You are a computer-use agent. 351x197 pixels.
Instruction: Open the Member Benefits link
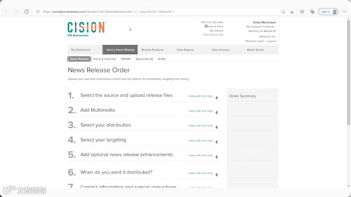(212, 22)
